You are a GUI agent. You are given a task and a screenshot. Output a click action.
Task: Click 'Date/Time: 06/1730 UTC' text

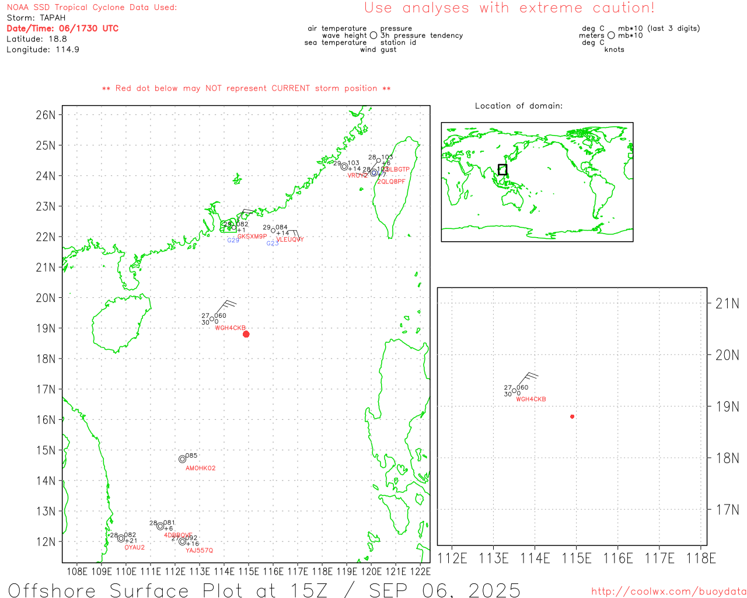62,29
